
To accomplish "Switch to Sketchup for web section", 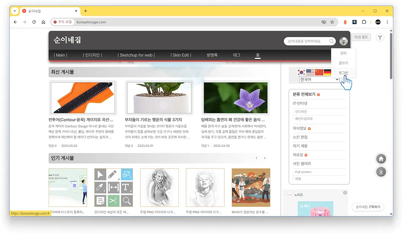I will click(x=136, y=55).
